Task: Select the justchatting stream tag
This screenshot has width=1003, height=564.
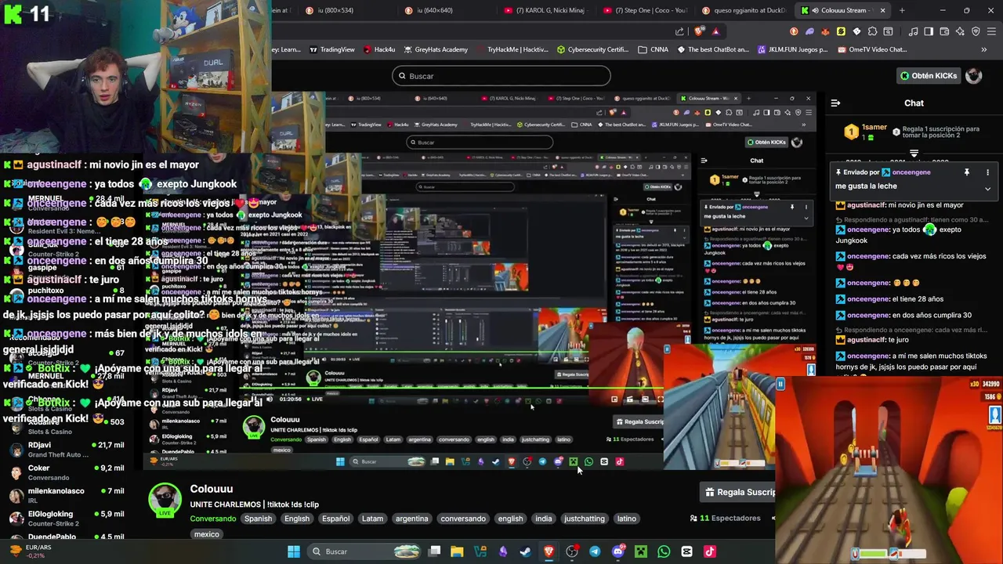Action: (x=585, y=519)
